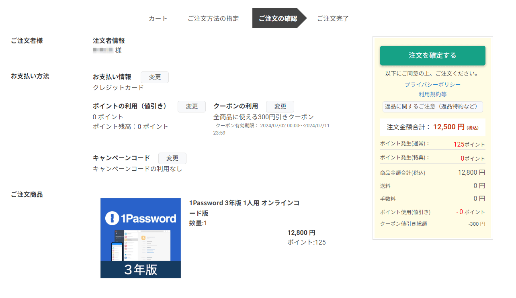Click the ポイント:125 product points text
The height and width of the screenshot is (298, 516).
[307, 242]
